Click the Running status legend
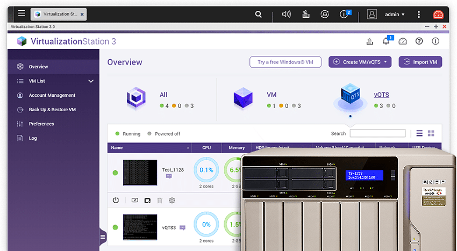The height and width of the screenshot is (251, 457). [127, 134]
